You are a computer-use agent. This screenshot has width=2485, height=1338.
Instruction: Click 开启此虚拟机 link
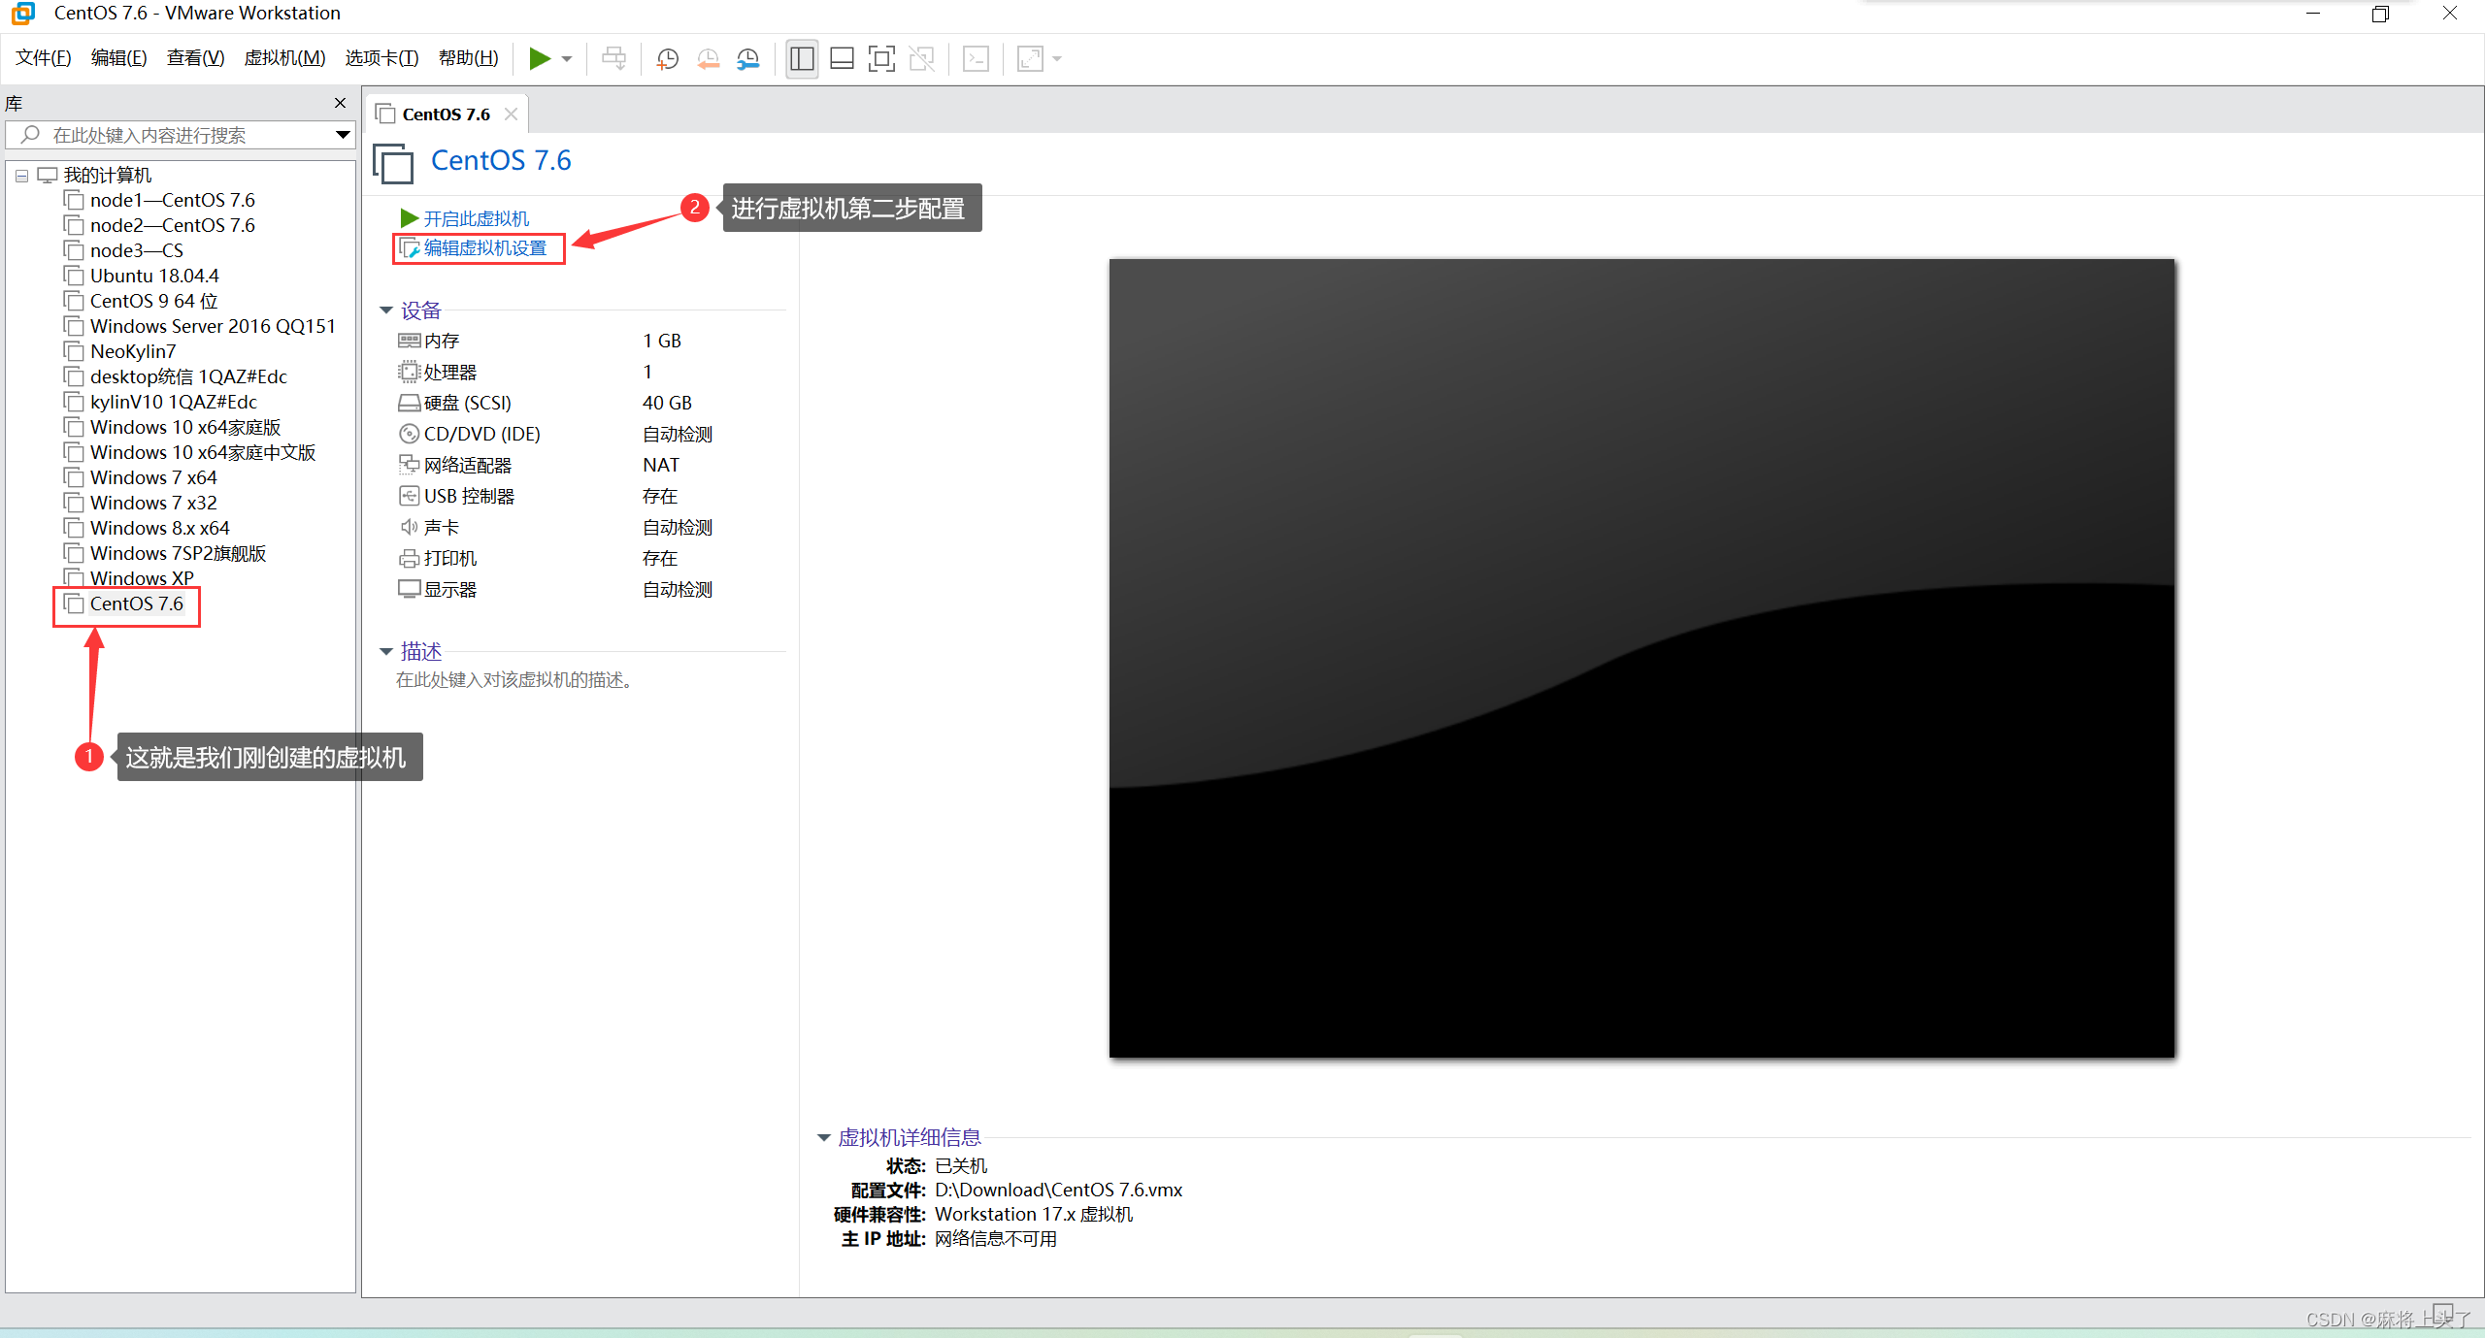[x=476, y=218]
